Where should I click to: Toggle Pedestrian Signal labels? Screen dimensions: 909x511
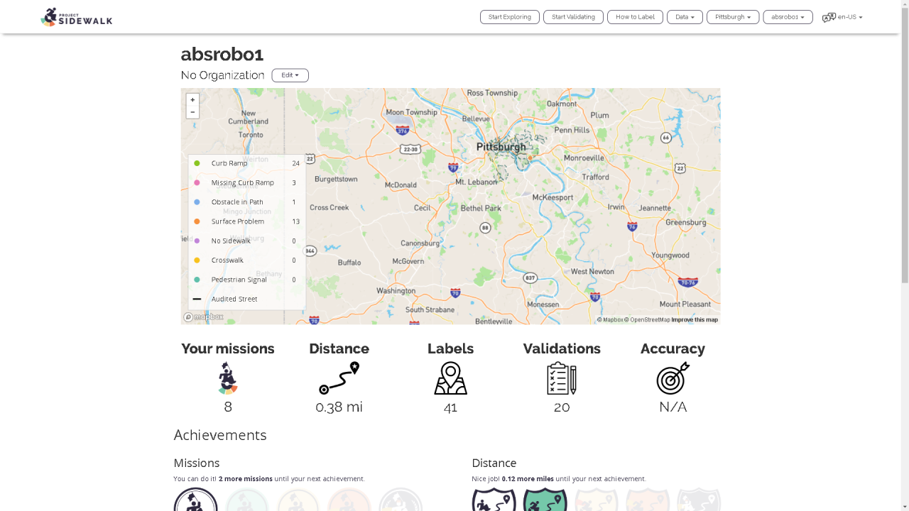click(x=246, y=280)
